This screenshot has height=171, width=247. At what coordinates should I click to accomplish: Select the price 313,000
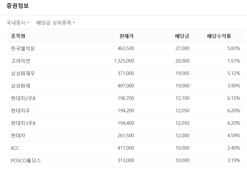click(x=126, y=160)
